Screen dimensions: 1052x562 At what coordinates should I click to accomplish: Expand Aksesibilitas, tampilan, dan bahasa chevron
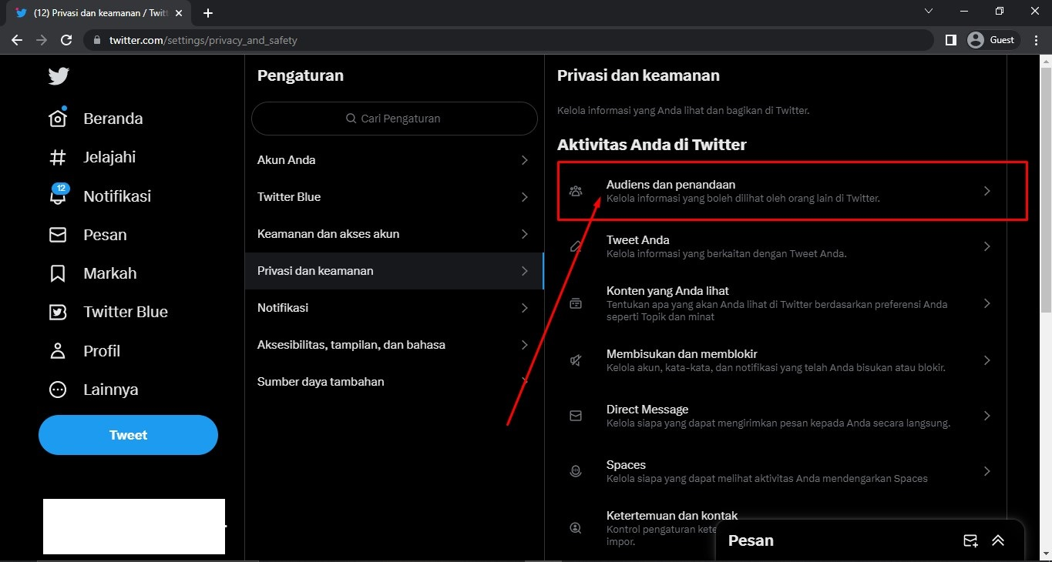pyautogui.click(x=524, y=345)
